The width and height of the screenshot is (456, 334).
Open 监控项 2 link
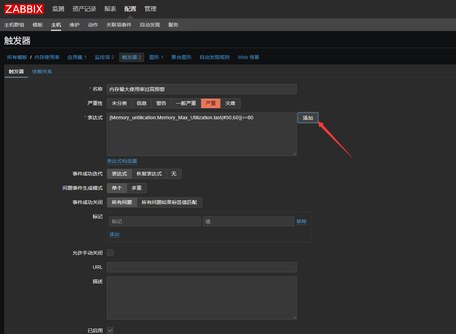[x=104, y=57]
